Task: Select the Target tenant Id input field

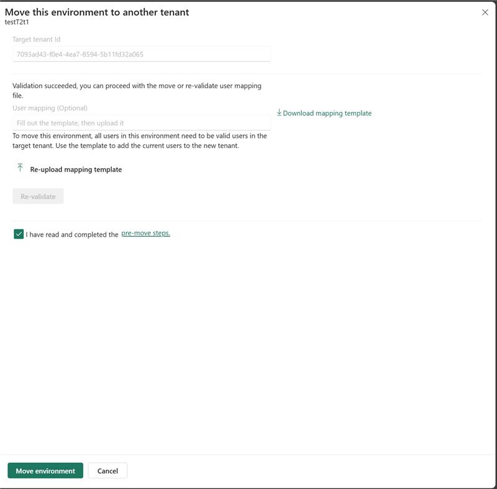Action: point(142,54)
